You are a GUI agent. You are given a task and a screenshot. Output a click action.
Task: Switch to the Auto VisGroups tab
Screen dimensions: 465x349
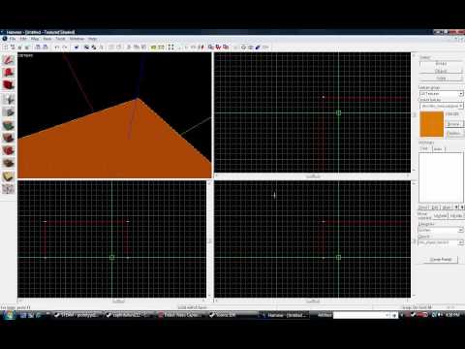438,148
